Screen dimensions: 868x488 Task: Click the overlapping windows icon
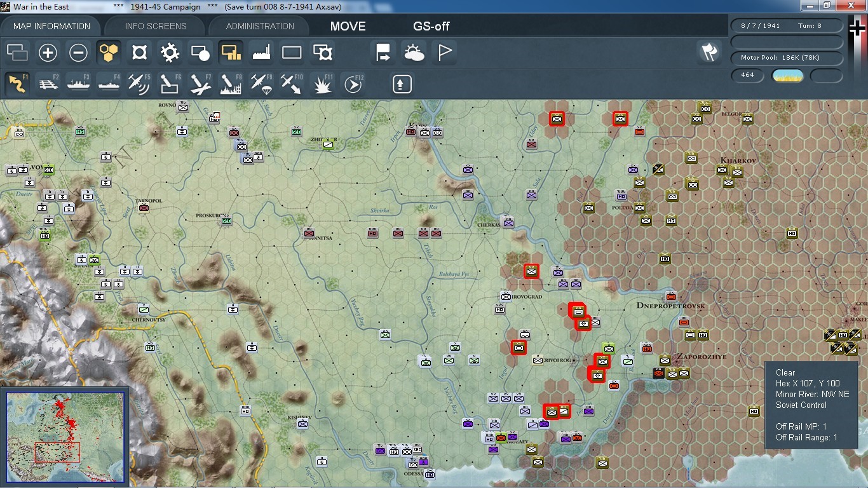click(x=17, y=53)
